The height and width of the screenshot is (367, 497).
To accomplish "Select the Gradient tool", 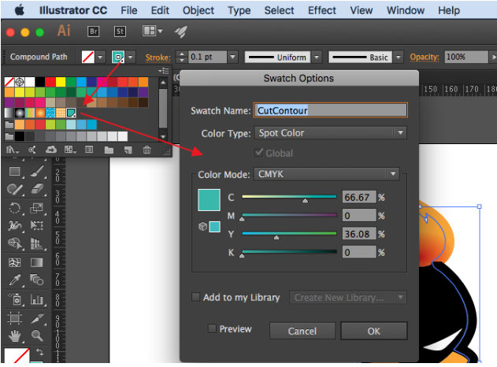I will pyautogui.click(x=36, y=262).
